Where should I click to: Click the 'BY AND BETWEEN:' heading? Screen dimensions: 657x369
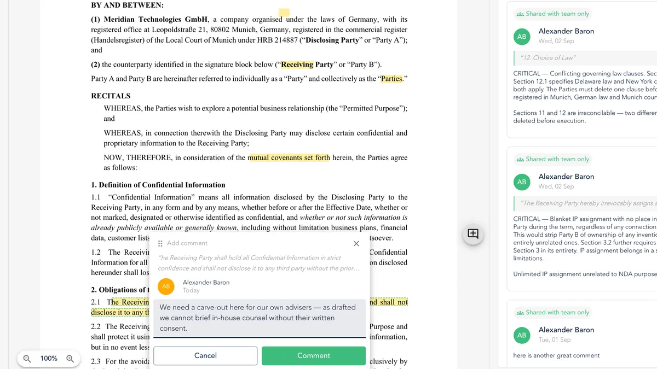(x=127, y=5)
